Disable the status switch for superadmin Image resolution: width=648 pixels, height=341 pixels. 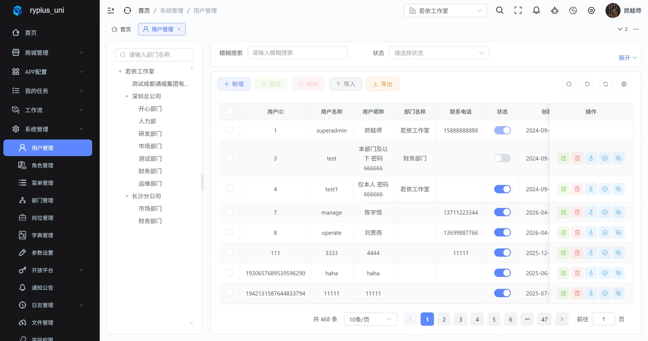[502, 130]
